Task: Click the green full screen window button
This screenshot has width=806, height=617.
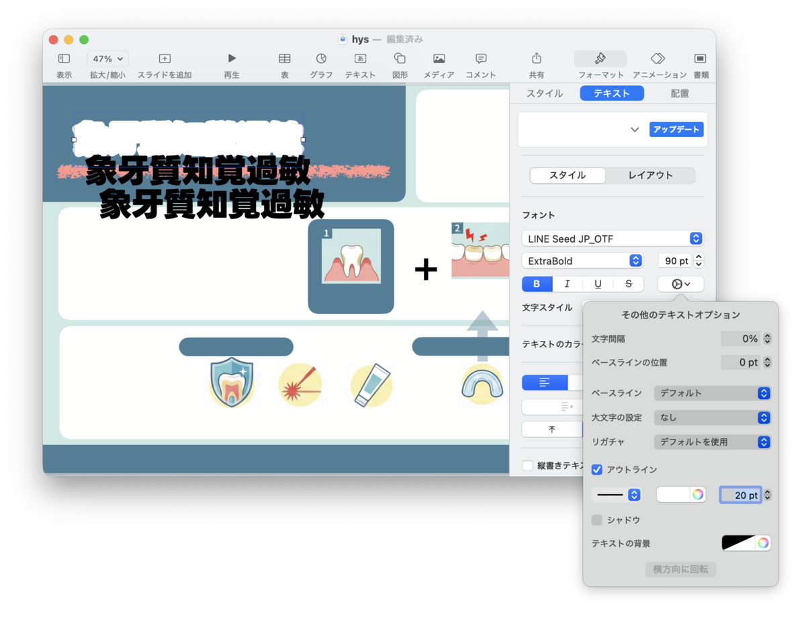Action: click(84, 40)
